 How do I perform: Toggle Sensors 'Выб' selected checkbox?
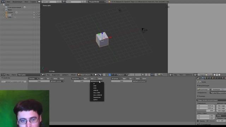pos(39,78)
